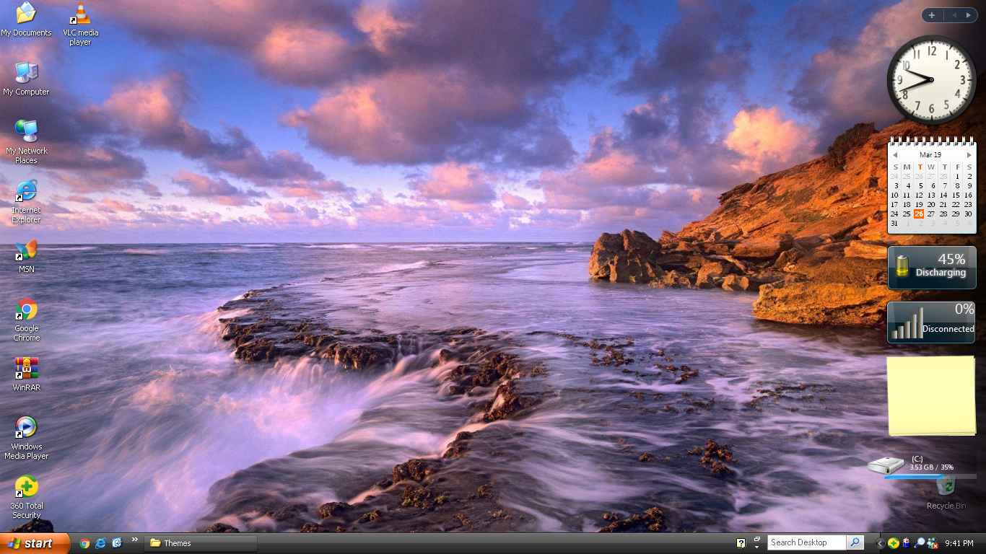Click the blue Quick Launch icon beside Internet Explorer
The height and width of the screenshot is (554, 986).
coord(117,543)
